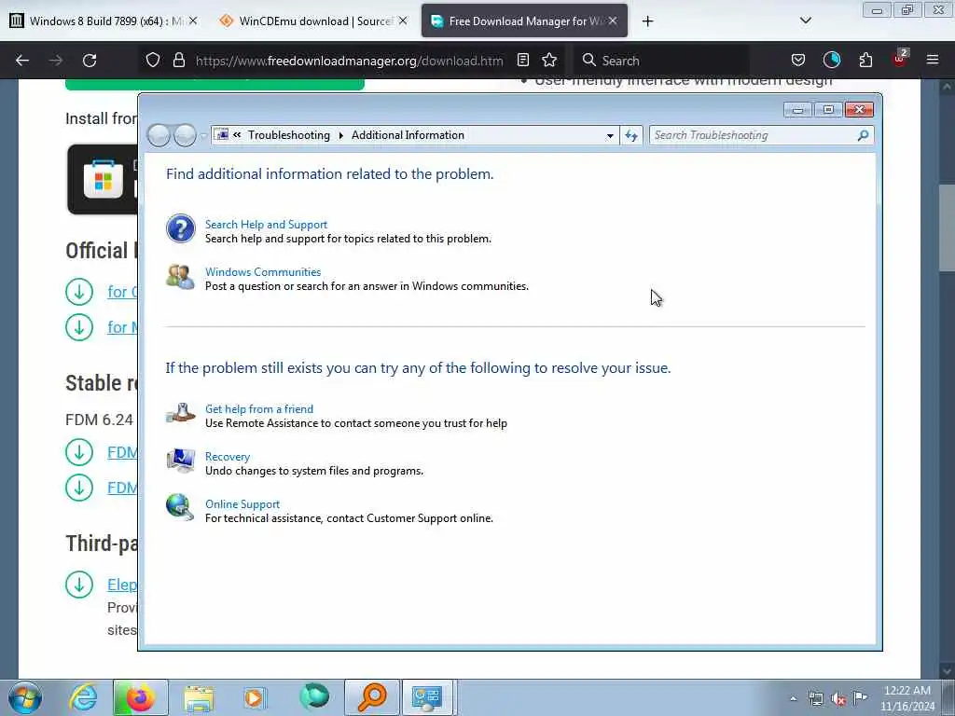Bookmark this page with the star
Viewport: 955px width, 716px height.
(549, 61)
